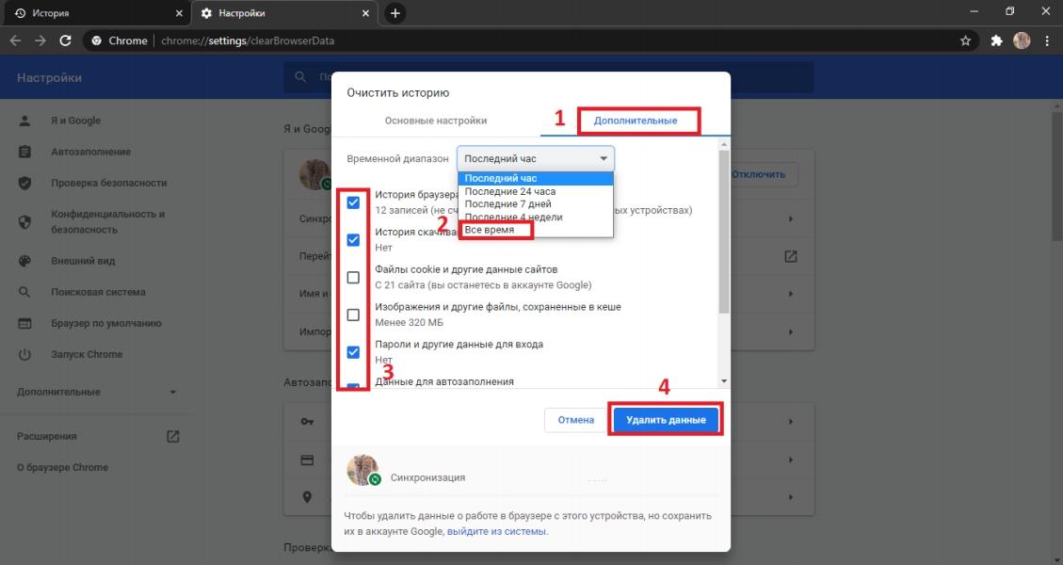The width and height of the screenshot is (1063, 565).
Task: Click the page's main vertical scrollbar
Action: click(x=1057, y=176)
